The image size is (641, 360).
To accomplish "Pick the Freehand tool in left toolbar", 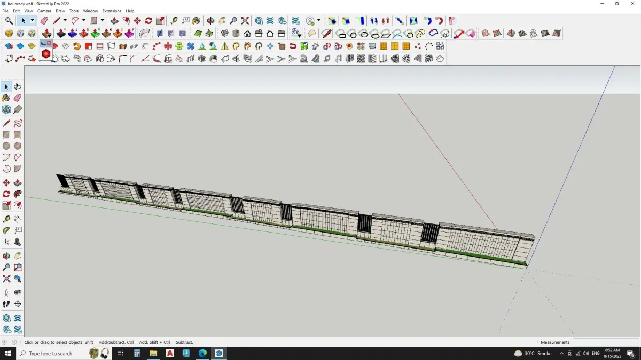I will click(18, 124).
